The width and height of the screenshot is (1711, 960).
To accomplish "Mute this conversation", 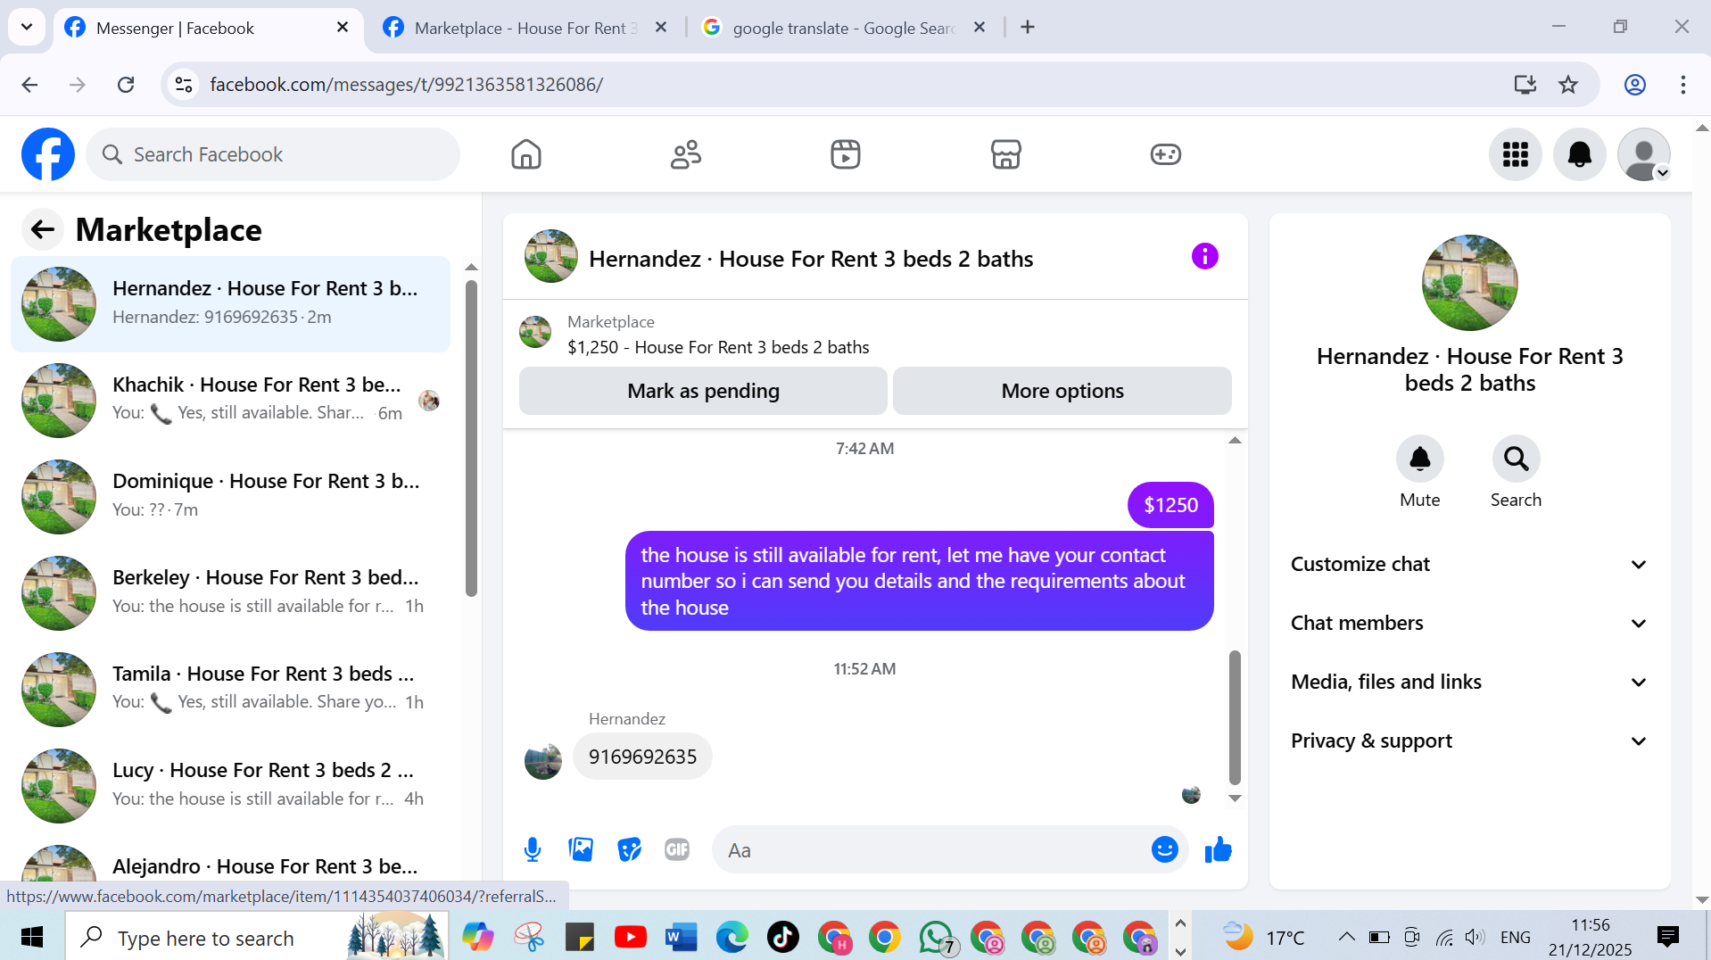I will 1419,459.
